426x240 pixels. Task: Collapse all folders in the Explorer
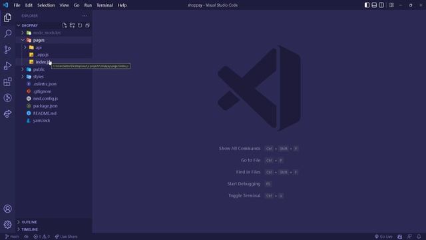[x=87, y=25]
